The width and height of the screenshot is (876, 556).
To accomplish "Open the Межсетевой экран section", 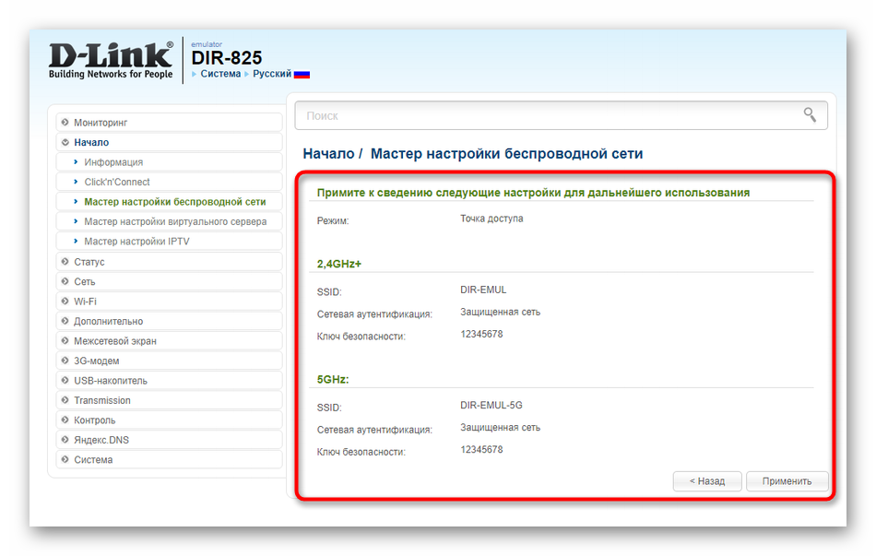I will tap(115, 341).
